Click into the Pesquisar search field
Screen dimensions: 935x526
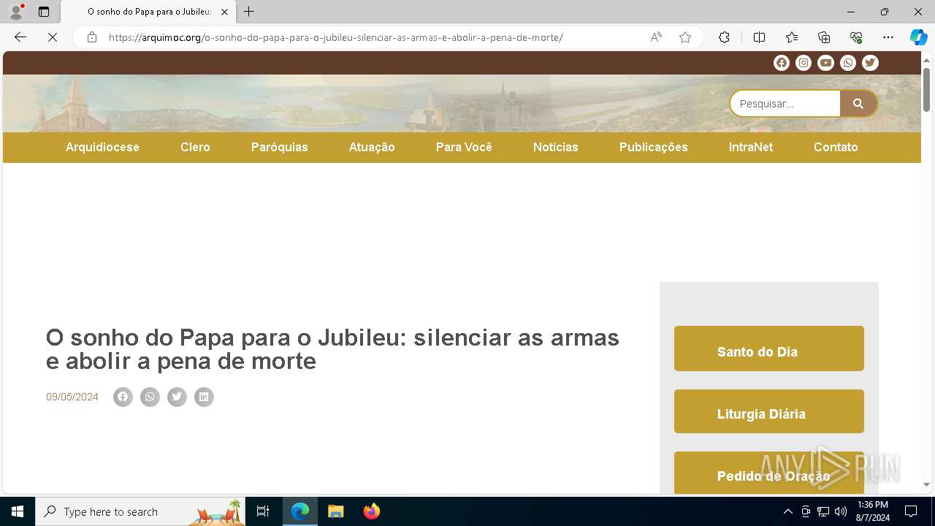pos(786,104)
